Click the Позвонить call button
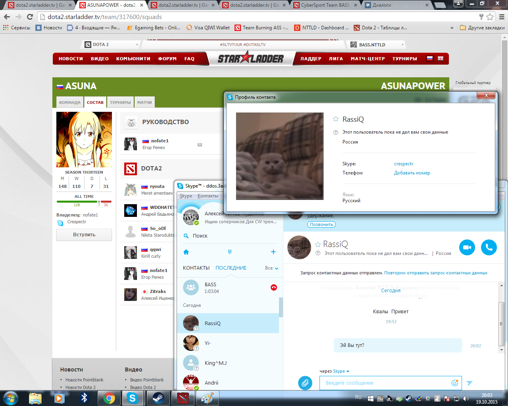This screenshot has width=508, height=406. (321, 224)
